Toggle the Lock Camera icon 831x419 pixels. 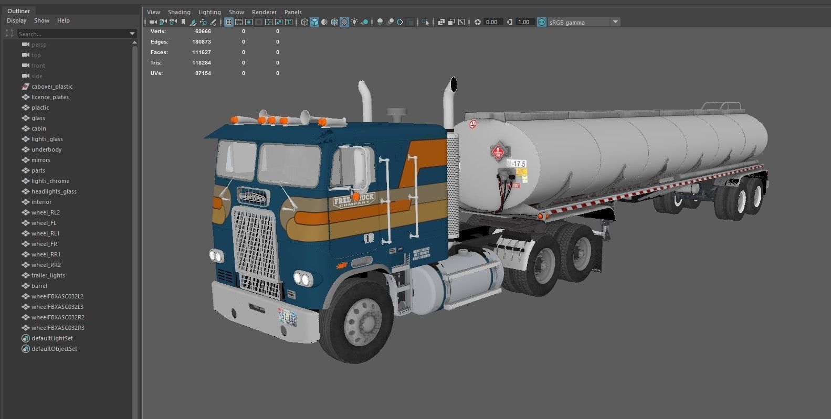click(163, 22)
